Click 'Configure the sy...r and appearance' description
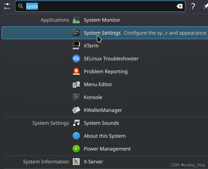The height and width of the screenshot is (169, 208). pyautogui.click(x=165, y=33)
